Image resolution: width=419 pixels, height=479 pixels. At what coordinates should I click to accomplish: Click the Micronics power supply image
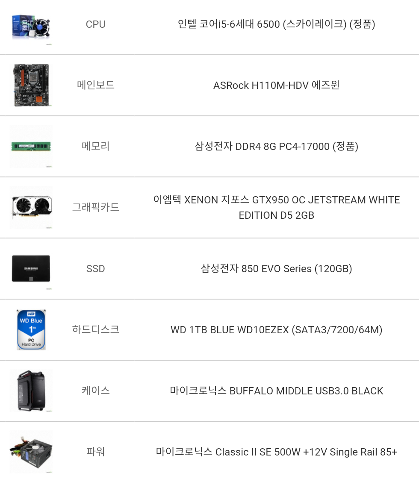coord(31,451)
